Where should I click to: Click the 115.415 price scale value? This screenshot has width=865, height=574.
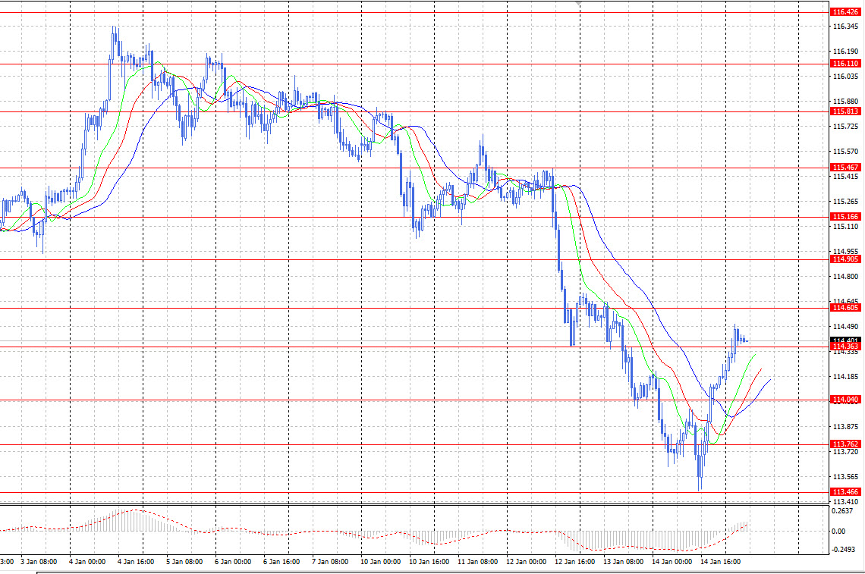(x=845, y=177)
